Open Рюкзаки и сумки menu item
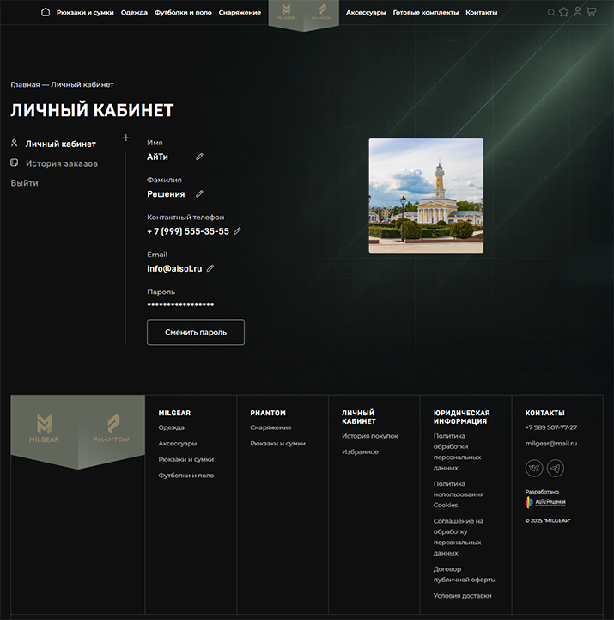Image resolution: width=614 pixels, height=620 pixels. [x=85, y=13]
